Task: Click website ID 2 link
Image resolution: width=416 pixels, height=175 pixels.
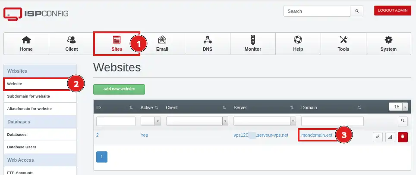Action: 98,135
